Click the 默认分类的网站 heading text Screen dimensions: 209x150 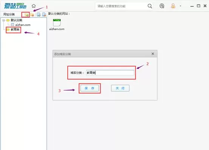tap(59, 14)
